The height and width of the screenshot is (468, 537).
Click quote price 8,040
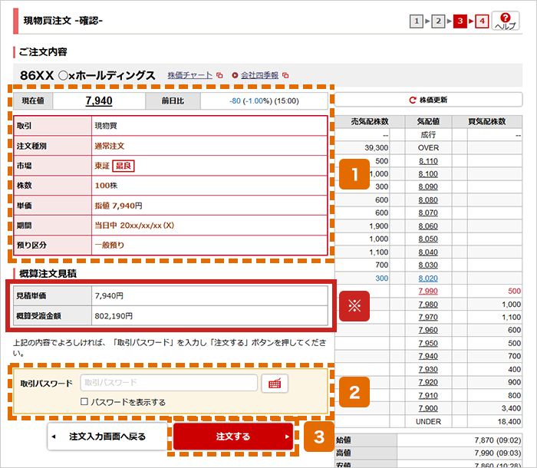(428, 252)
